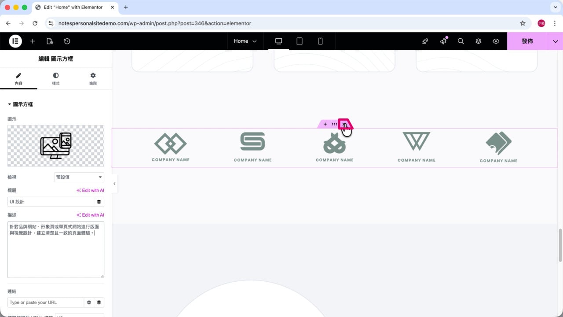
Task: Add element with the top-bar plus icon
Action: click(33, 41)
